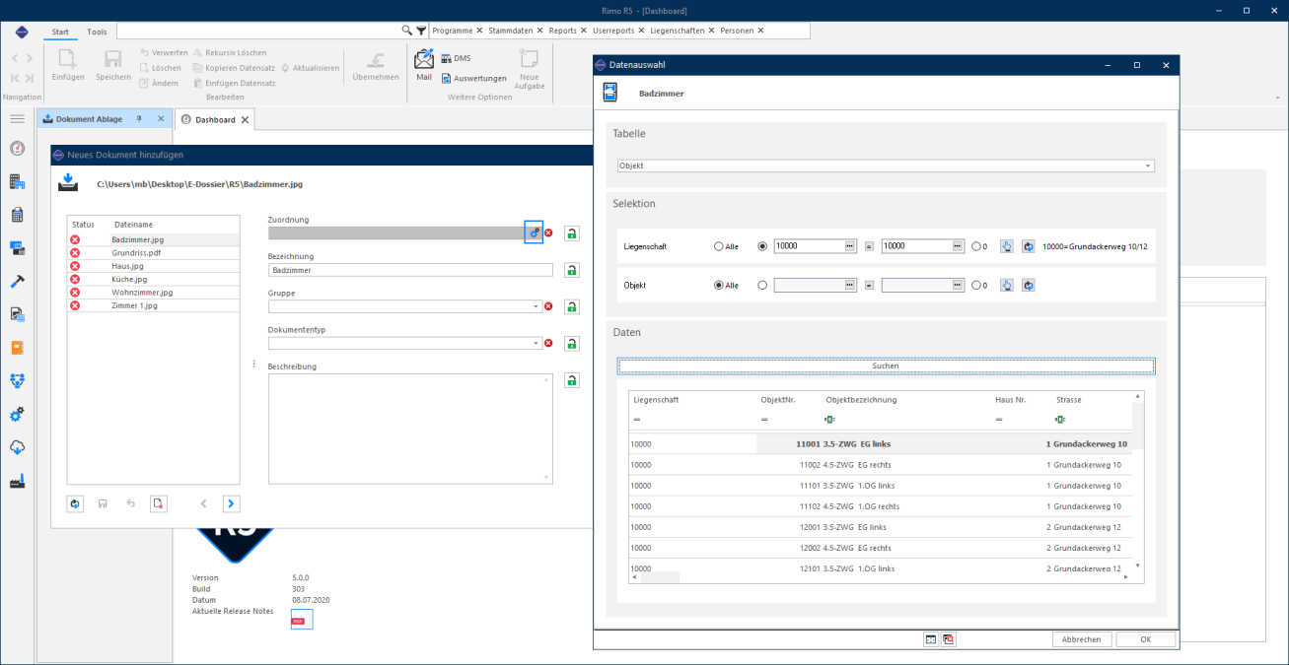The image size is (1289, 665).
Task: Switch to Dokument Ablage tab
Action: click(x=90, y=119)
